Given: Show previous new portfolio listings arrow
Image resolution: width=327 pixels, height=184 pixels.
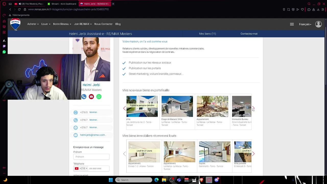Looking at the screenshot, I should pos(124,108).
